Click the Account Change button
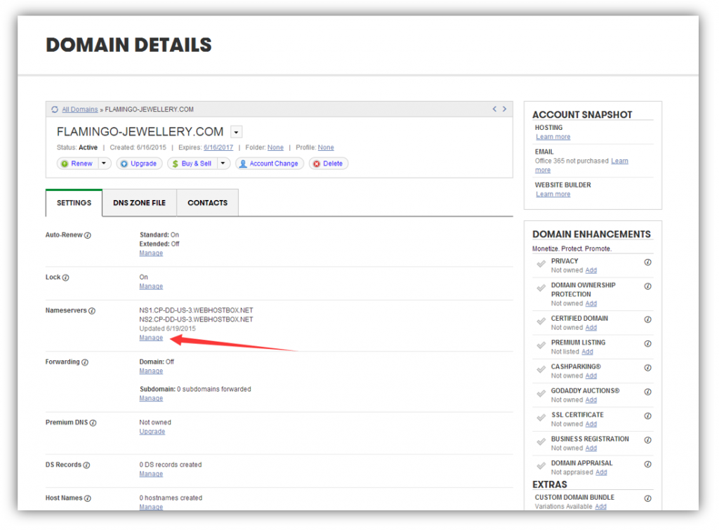This screenshot has width=719, height=530. [270, 164]
